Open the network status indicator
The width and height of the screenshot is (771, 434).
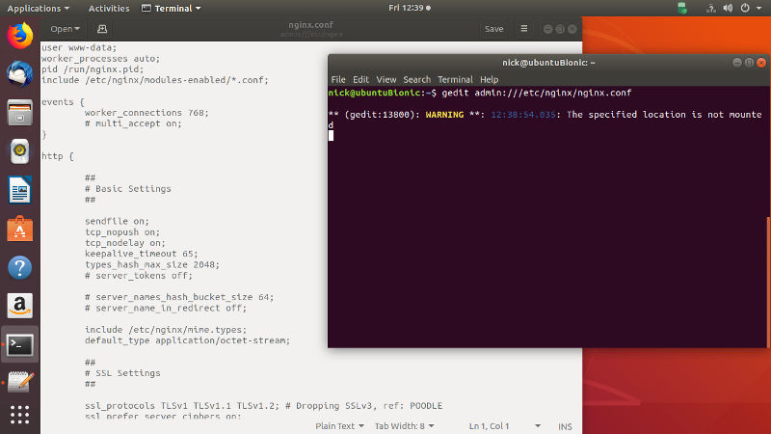tap(710, 8)
